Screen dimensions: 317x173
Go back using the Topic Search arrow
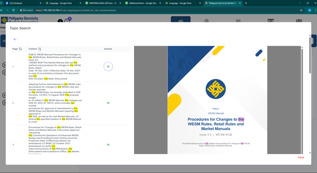pos(15,39)
